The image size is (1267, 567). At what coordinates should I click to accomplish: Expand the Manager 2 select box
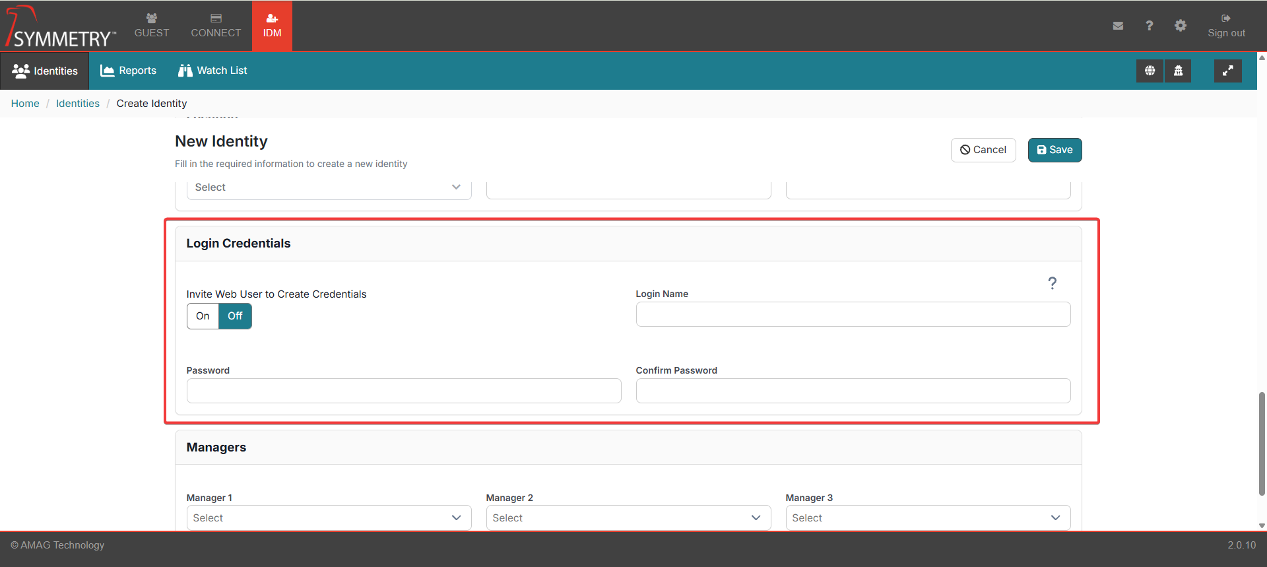pos(628,518)
